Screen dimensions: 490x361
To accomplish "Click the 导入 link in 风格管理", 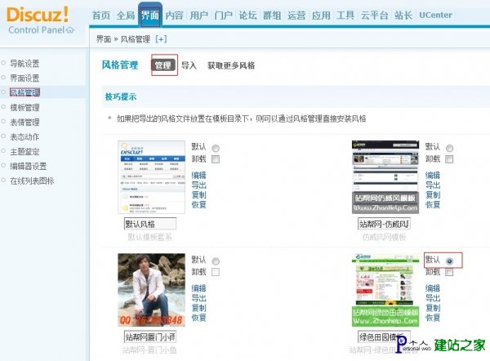I will (x=189, y=65).
